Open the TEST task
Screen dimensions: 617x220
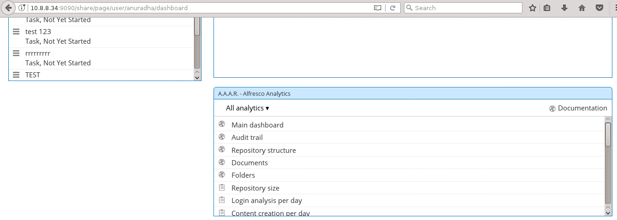pyautogui.click(x=33, y=75)
